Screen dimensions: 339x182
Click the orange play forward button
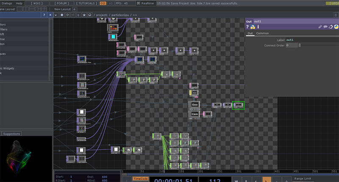click(267, 180)
